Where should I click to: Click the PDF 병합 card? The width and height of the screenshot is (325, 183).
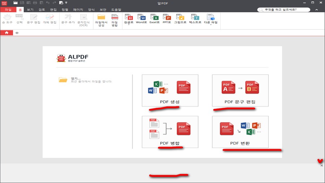pyautogui.click(x=170, y=132)
